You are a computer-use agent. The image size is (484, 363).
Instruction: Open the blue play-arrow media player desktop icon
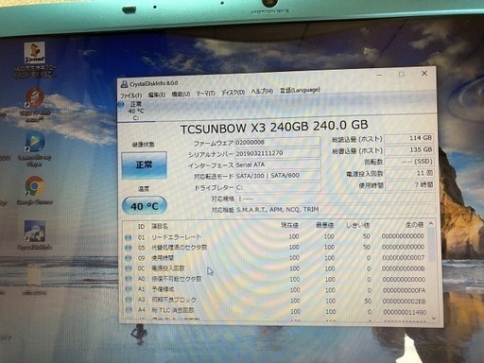[35, 149]
